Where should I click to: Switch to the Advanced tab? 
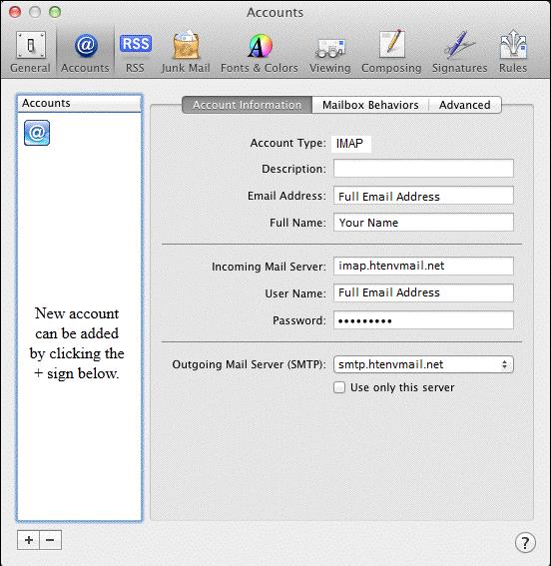pyautogui.click(x=465, y=105)
